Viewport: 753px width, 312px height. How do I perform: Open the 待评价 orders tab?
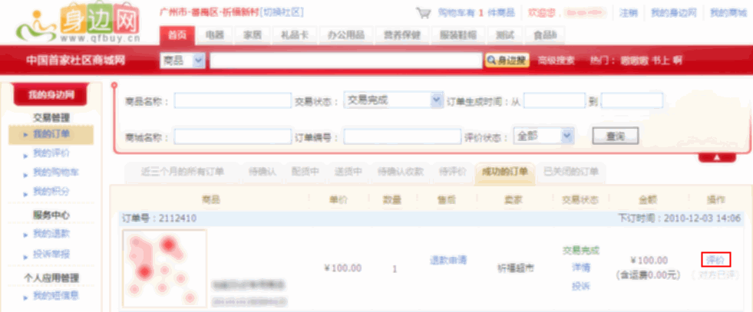(452, 171)
